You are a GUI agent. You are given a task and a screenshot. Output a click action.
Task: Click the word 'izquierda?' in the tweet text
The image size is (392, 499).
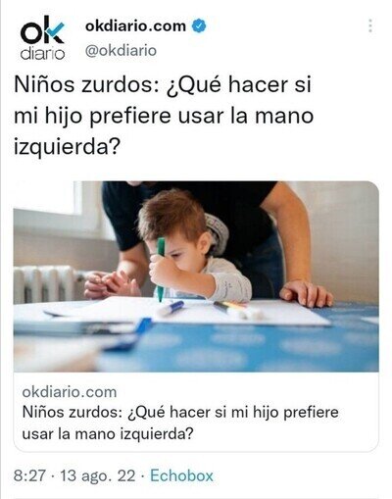point(68,147)
